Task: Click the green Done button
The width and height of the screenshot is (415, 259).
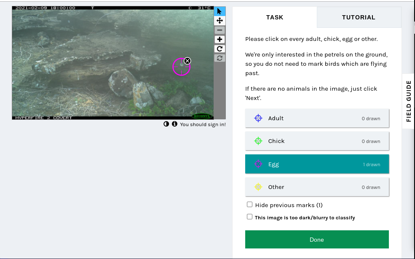Action: tap(317, 239)
